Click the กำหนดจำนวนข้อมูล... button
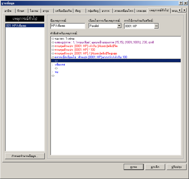This screenshot has width=189, height=179. tap(25, 156)
